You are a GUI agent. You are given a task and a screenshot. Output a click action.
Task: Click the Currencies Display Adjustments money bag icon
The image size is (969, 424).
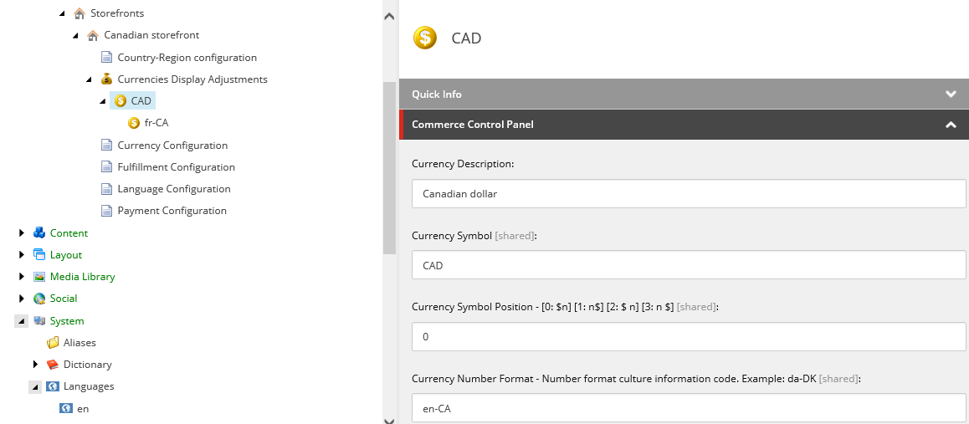[106, 79]
